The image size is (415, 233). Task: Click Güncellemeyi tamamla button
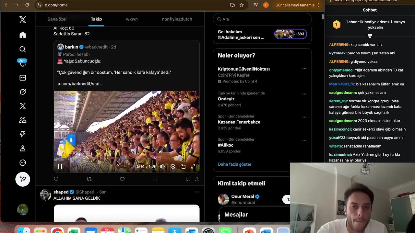pos(295,5)
